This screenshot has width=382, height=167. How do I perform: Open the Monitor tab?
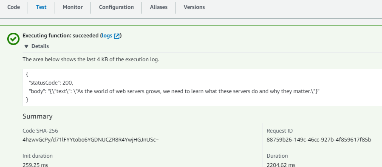73,7
